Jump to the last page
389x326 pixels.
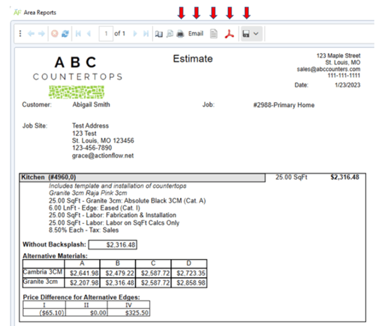(x=146, y=33)
